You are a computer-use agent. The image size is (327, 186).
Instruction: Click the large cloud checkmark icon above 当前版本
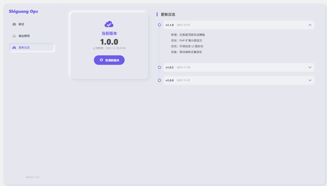pos(109,24)
